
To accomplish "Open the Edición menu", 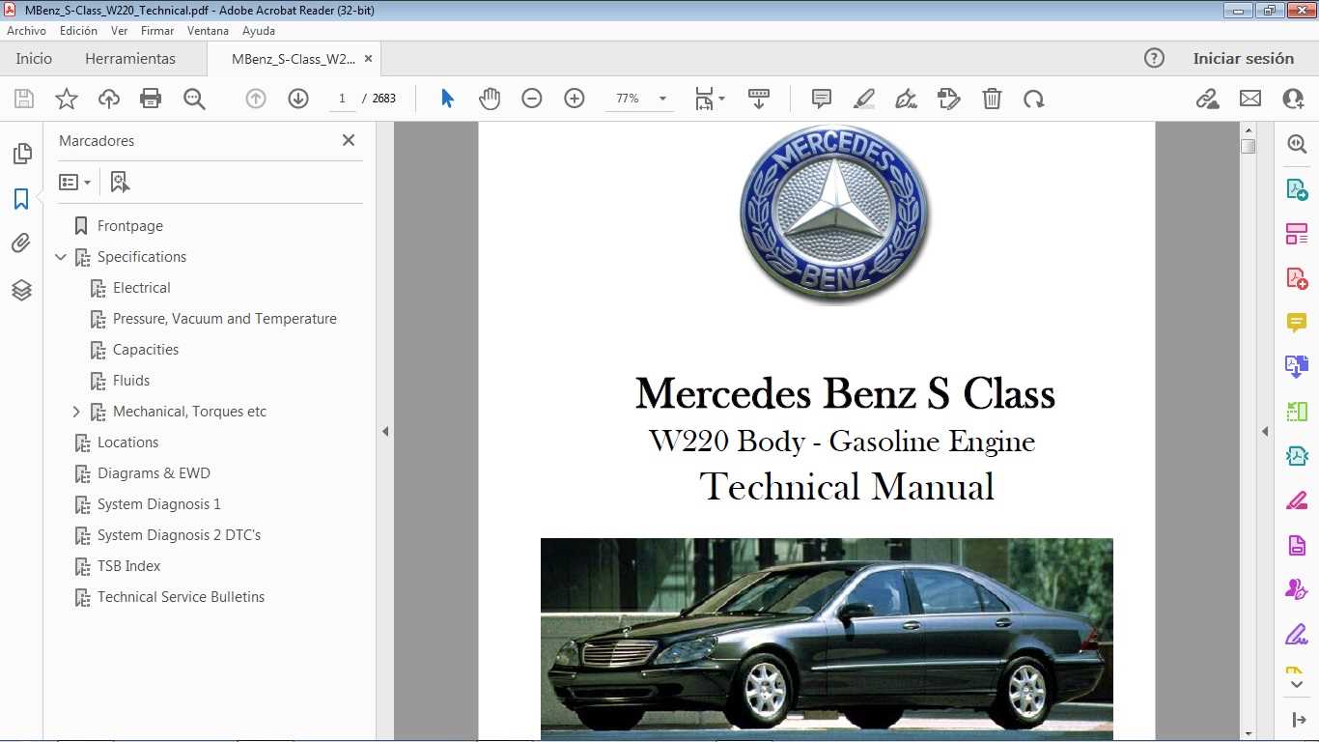I will (x=79, y=31).
